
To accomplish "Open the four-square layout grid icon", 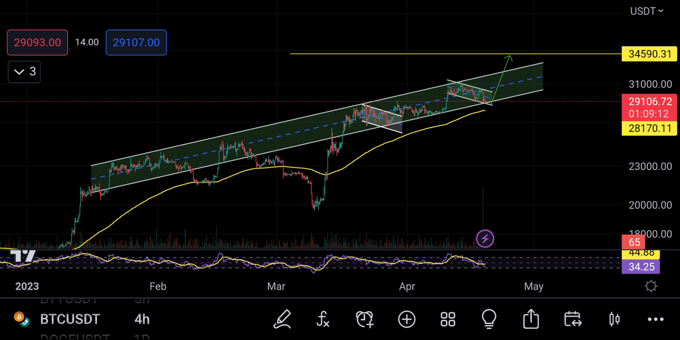I will coord(448,319).
